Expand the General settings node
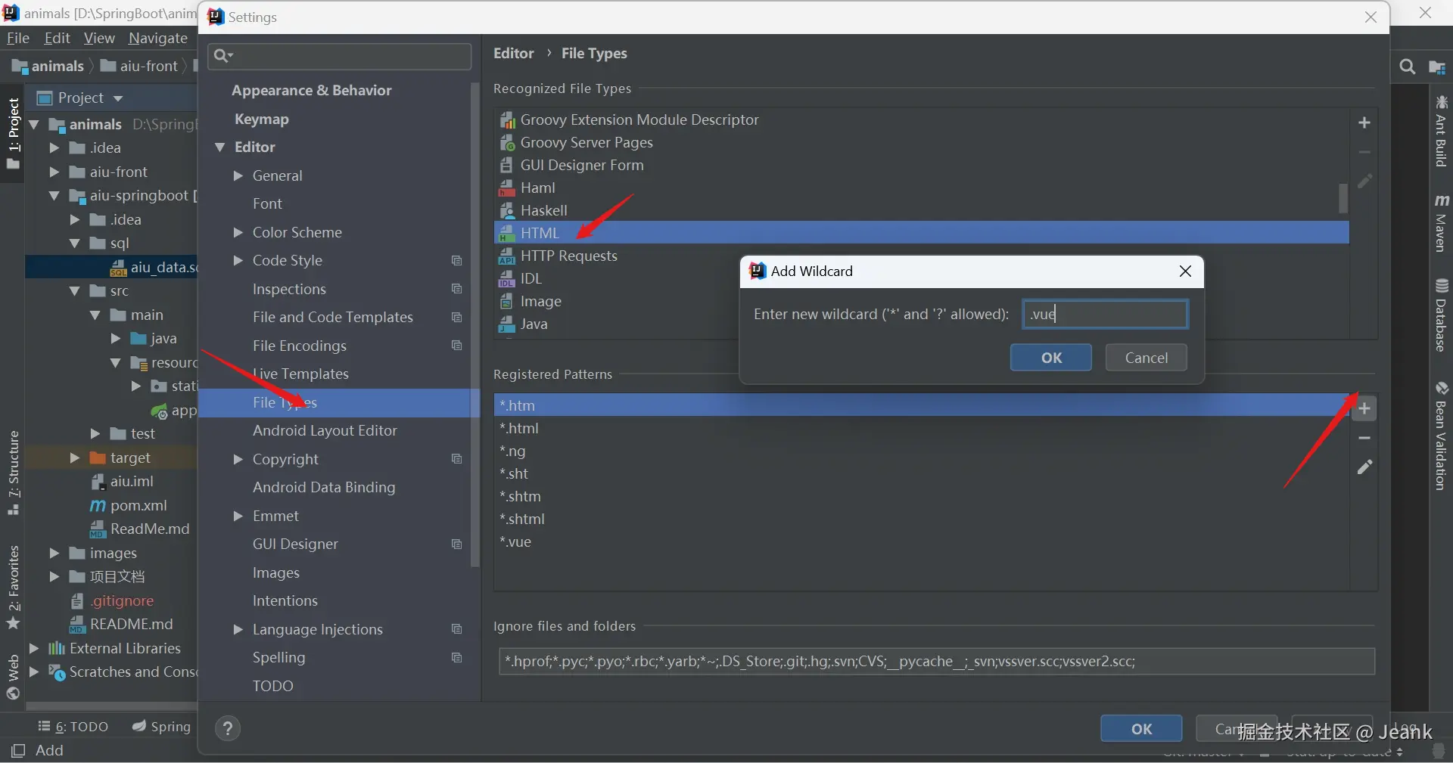1453x763 pixels. click(238, 175)
